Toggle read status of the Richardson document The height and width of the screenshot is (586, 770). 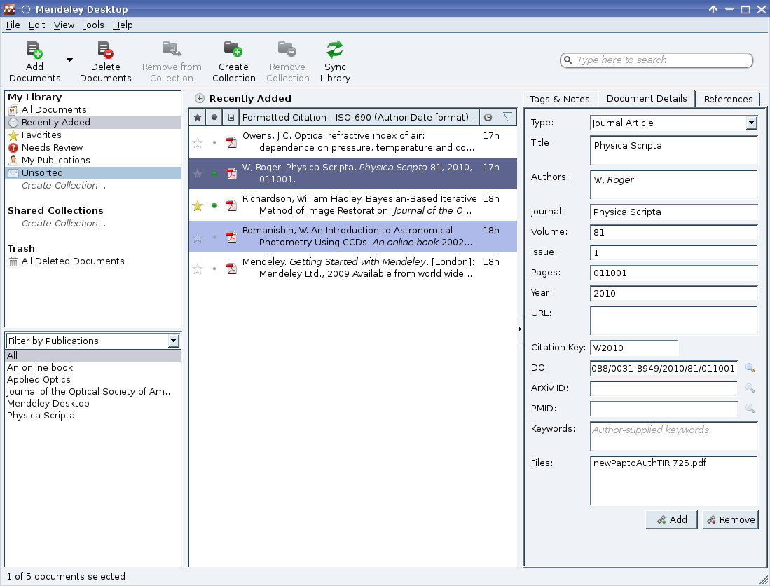coord(214,205)
